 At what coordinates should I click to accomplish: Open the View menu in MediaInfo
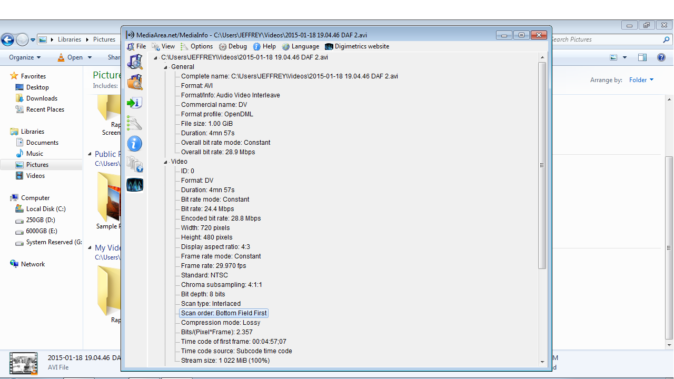coord(163,46)
